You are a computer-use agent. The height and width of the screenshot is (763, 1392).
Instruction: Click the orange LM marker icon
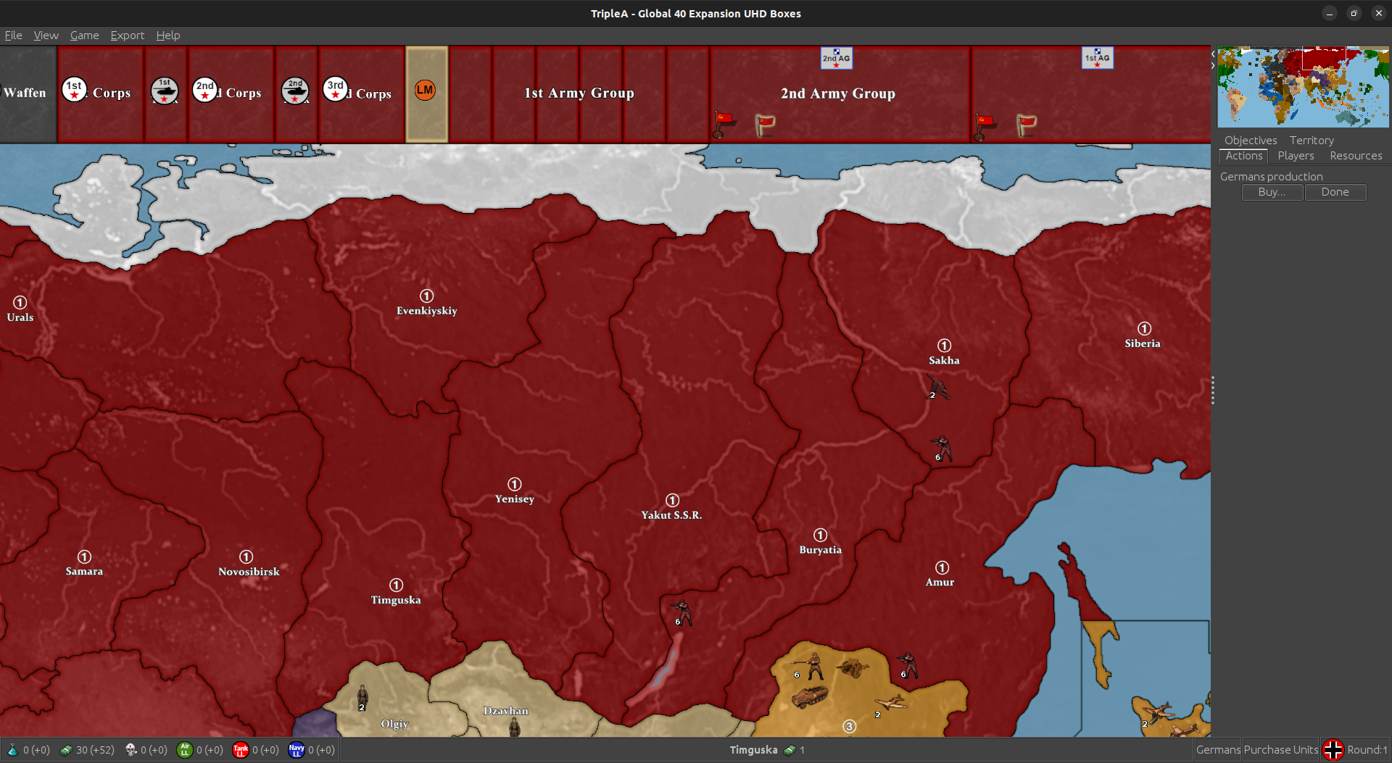[425, 90]
